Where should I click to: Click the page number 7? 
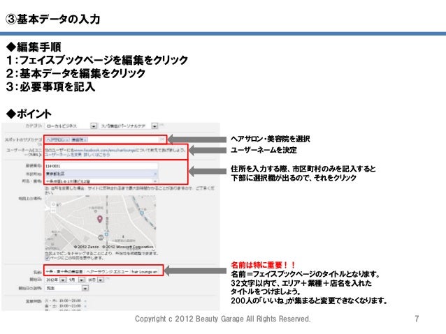click(x=417, y=319)
